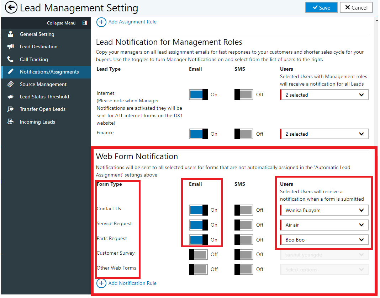This screenshot has height=298, width=380.
Task: Enable Service Request SMS toggle
Action: click(x=244, y=225)
